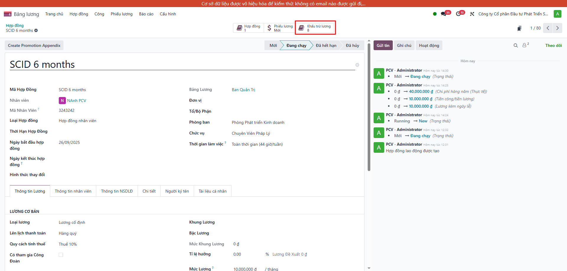Switch to Thông tin NSDLĐ tab
The image size is (567, 271).
click(x=117, y=191)
